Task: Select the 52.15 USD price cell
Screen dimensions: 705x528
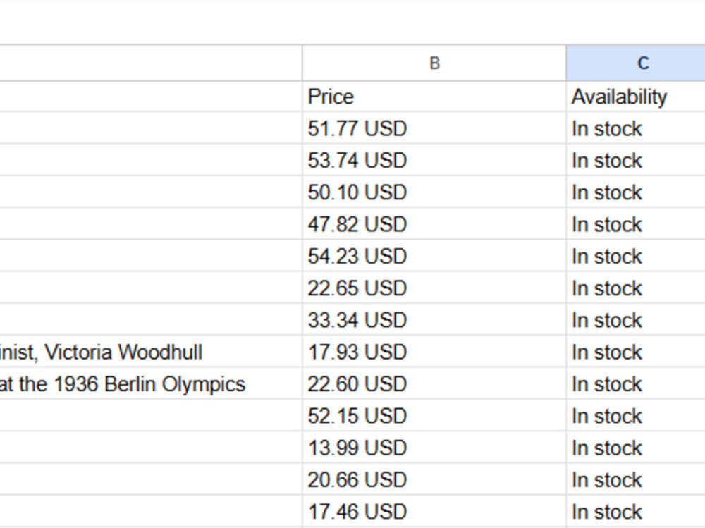Action: [434, 416]
